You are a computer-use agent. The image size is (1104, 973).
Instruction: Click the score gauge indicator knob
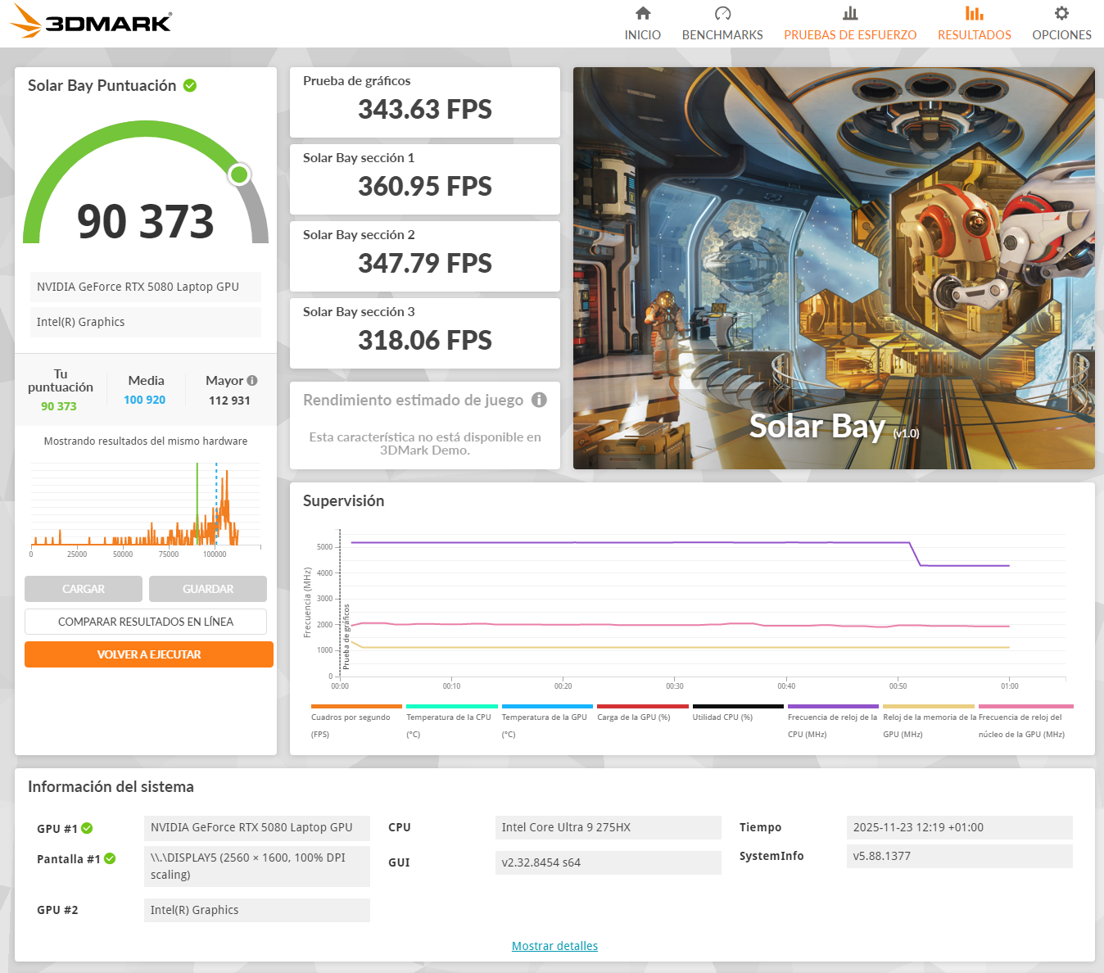click(239, 174)
